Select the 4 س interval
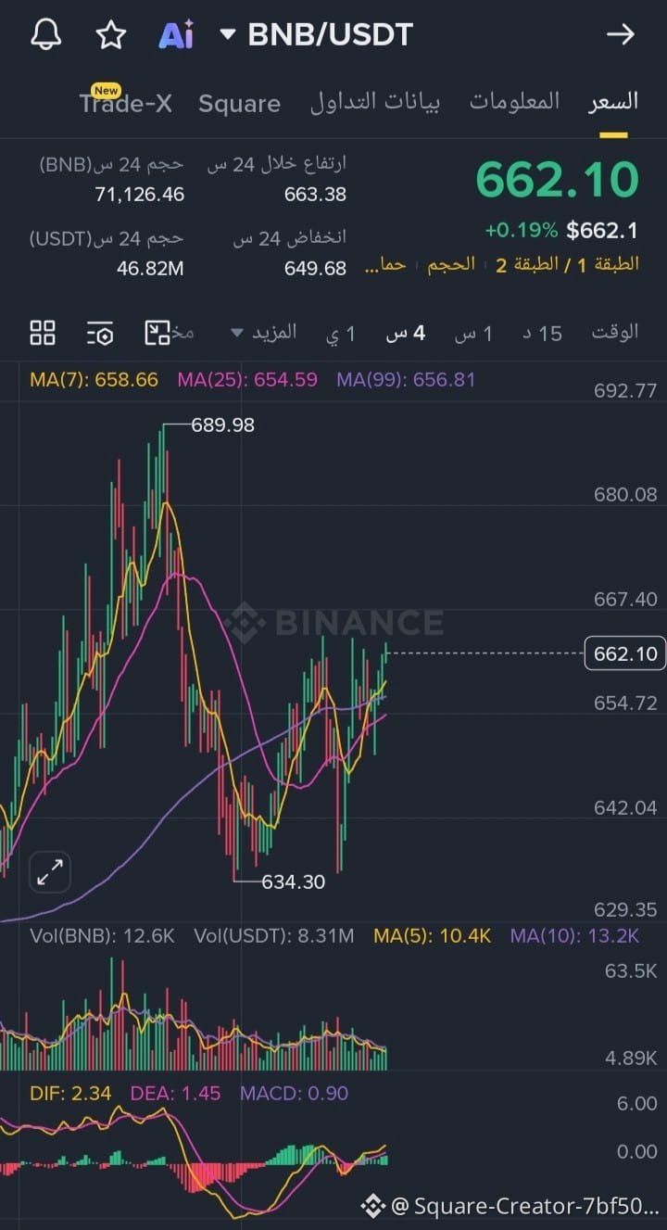This screenshot has height=1230, width=667. coord(406,333)
